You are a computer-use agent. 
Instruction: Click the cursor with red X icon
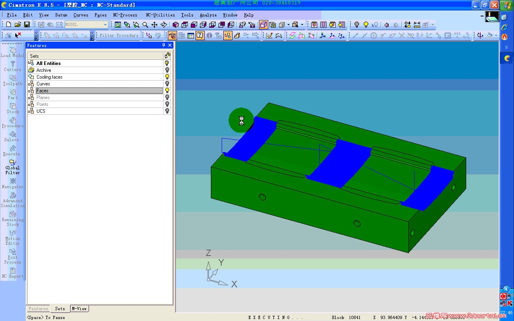pyautogui.click(x=18, y=35)
